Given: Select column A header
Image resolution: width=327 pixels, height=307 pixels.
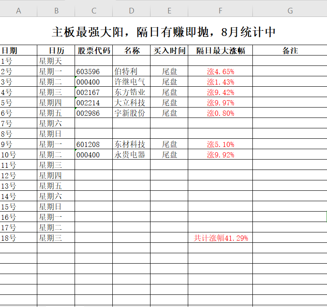Looking at the screenshot, I should 18,11.
